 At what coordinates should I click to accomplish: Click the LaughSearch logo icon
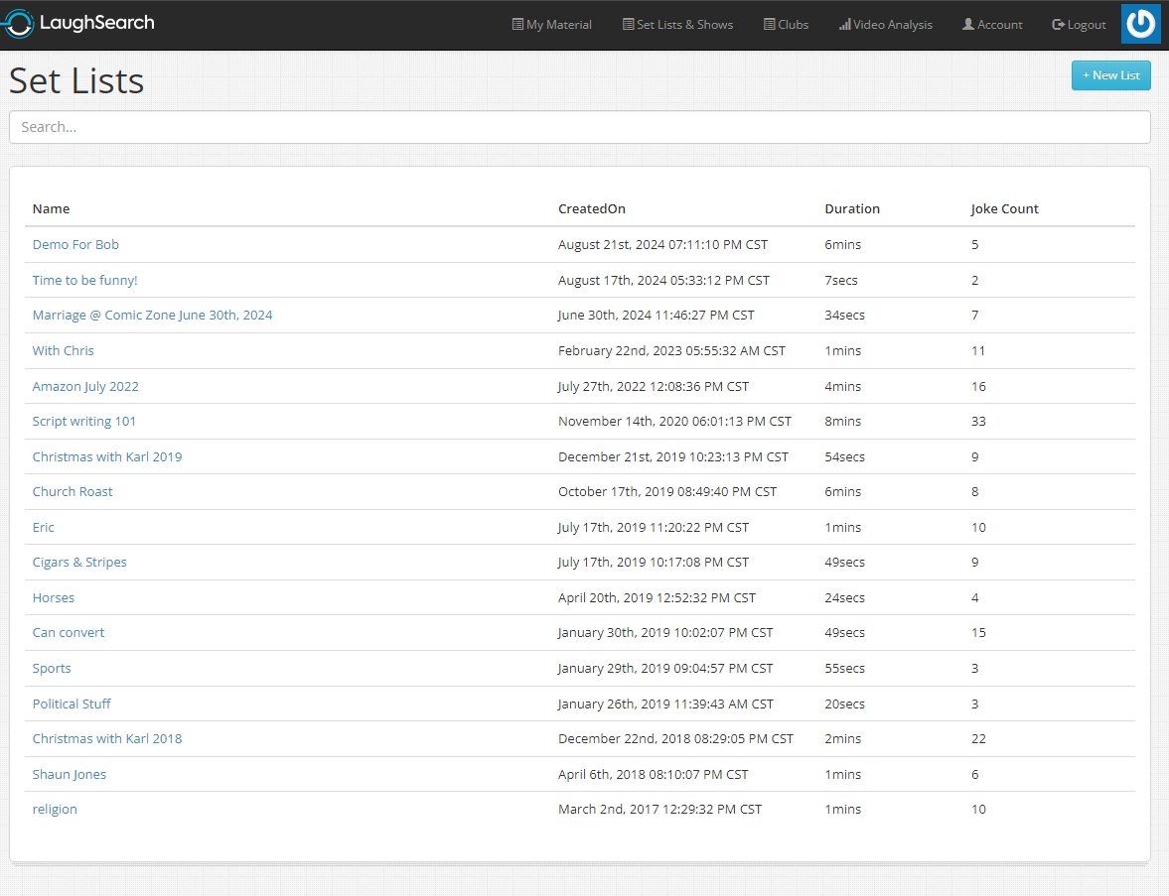[x=18, y=24]
